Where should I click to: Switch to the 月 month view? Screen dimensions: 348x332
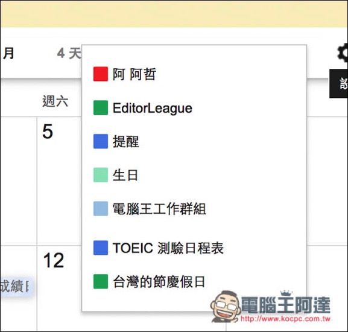8,53
